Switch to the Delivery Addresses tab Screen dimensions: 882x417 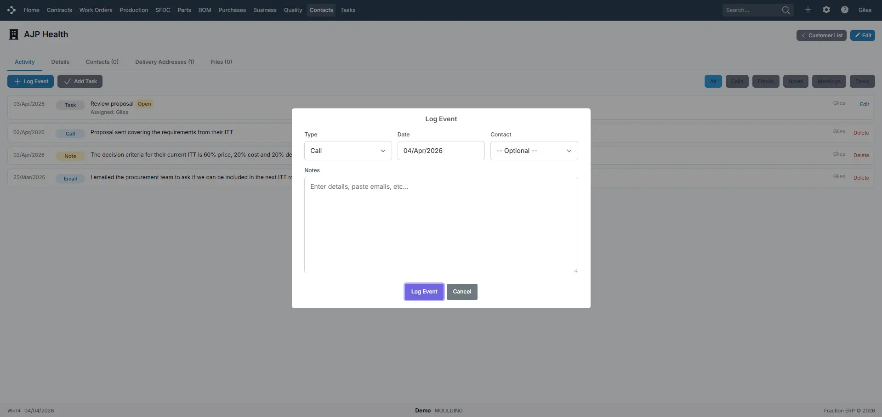[165, 62]
